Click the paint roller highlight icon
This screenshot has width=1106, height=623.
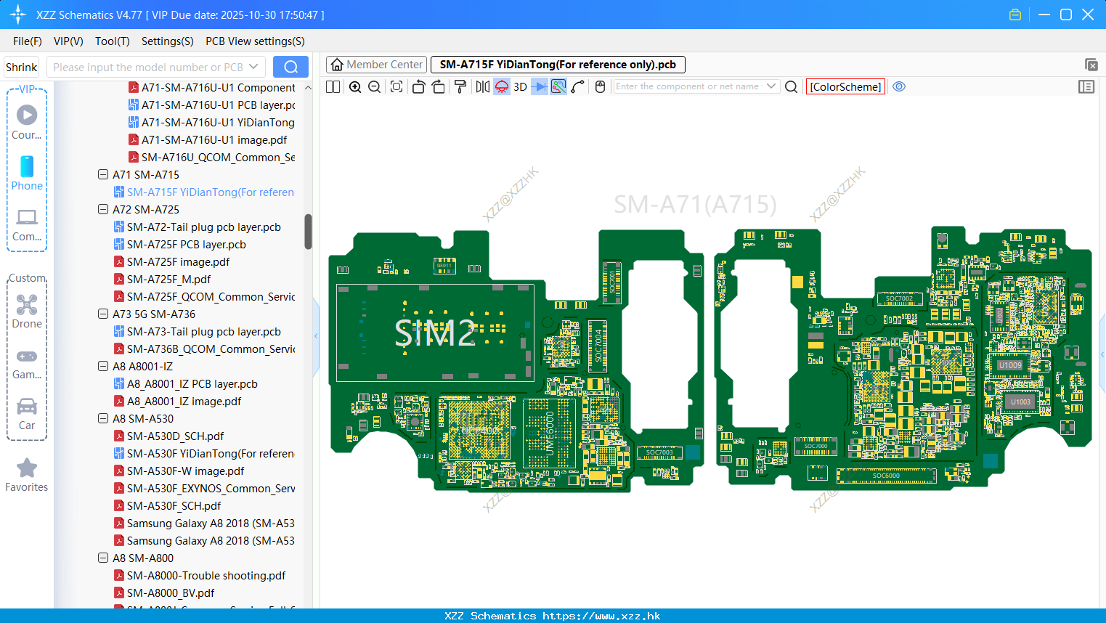point(460,86)
